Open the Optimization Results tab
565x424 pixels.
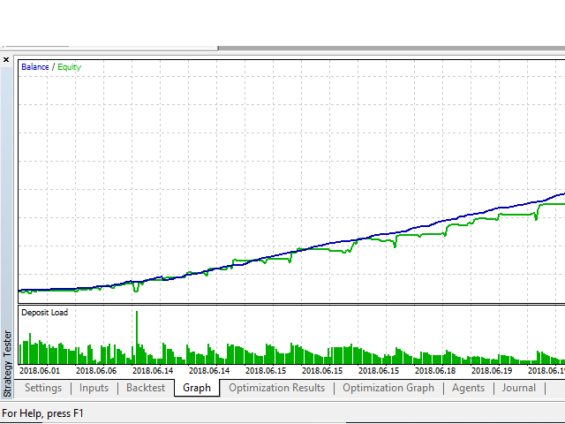pyautogui.click(x=277, y=388)
